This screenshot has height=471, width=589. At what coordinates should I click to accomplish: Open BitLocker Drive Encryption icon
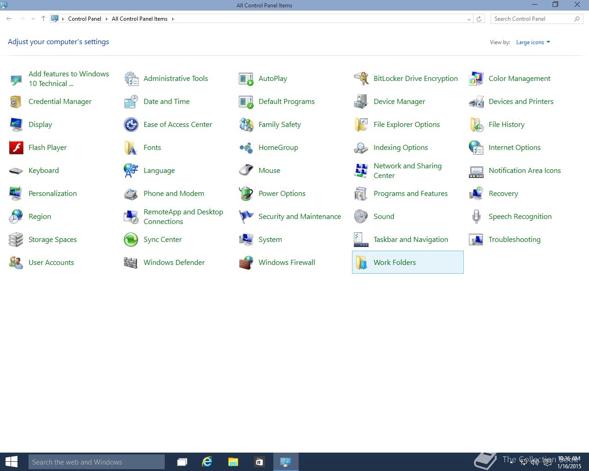pyautogui.click(x=361, y=79)
